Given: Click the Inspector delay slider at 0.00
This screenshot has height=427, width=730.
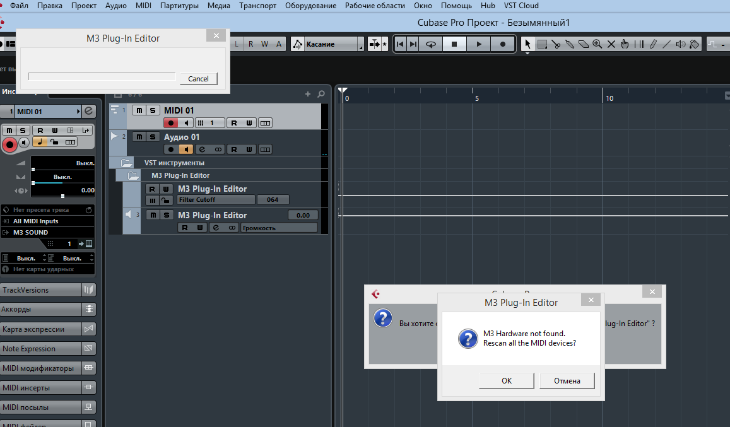Looking at the screenshot, I should (63, 190).
